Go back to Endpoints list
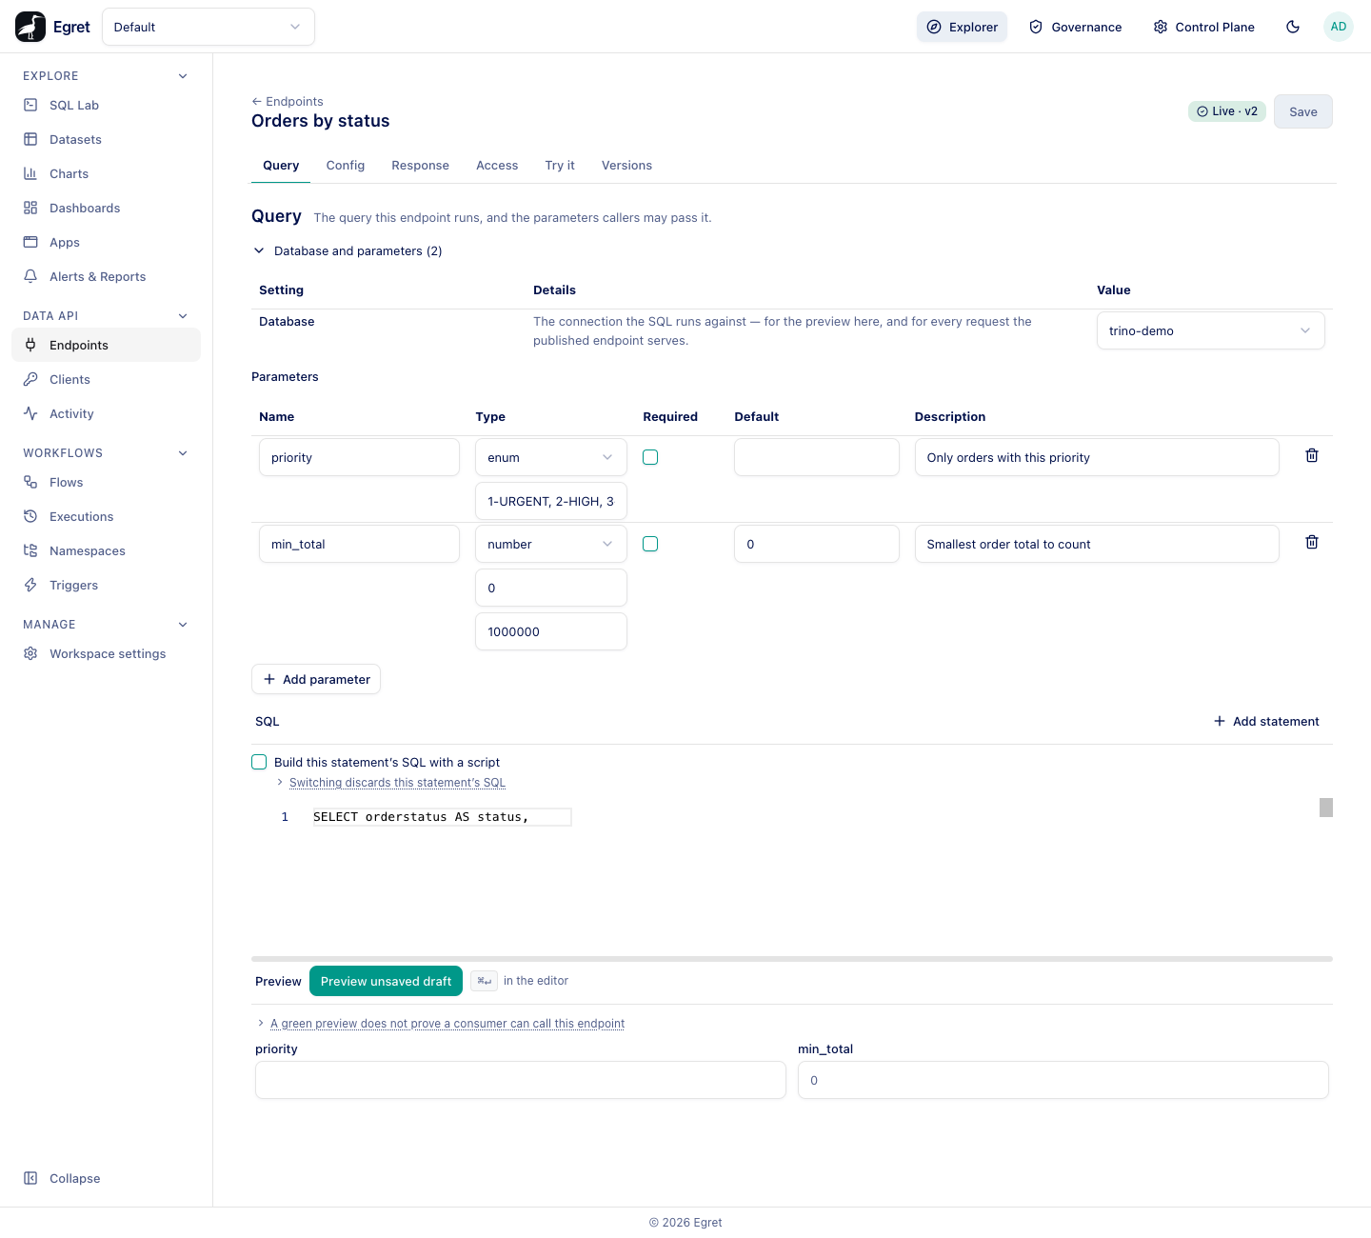 288,101
